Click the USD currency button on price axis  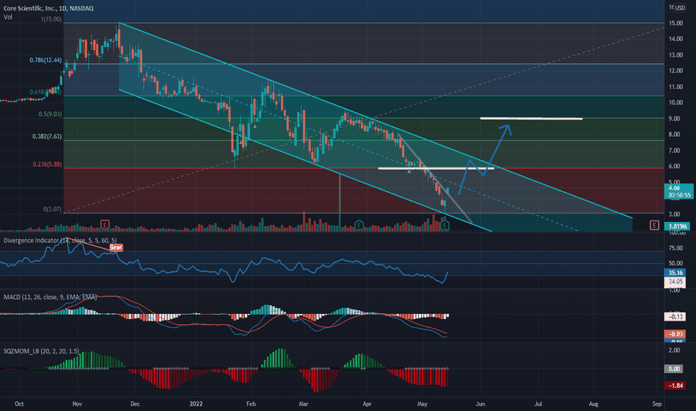[x=680, y=8]
